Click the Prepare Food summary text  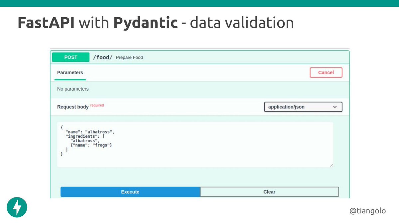129,57
